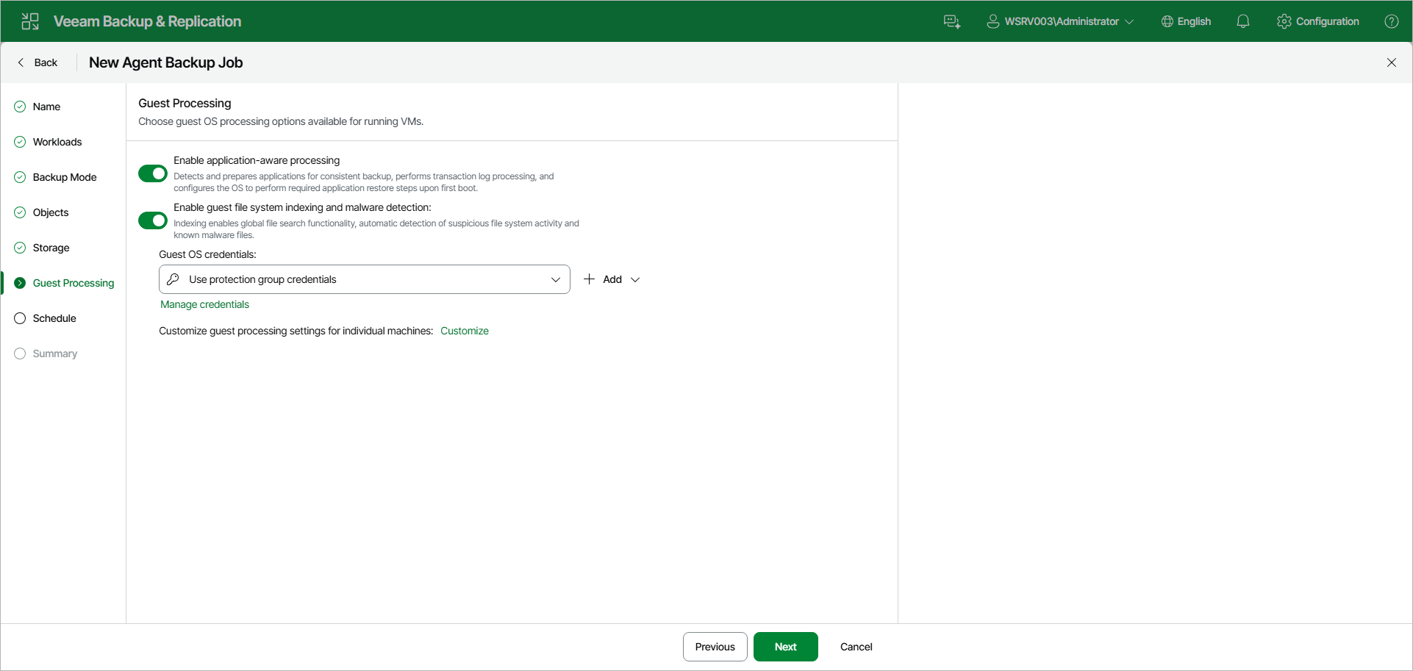The height and width of the screenshot is (671, 1413).
Task: Go to the Backup Mode wizard step
Action: 65,177
